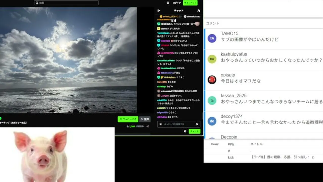Click the Kick search box at top
323x182 pixels.
(x=66, y=3)
